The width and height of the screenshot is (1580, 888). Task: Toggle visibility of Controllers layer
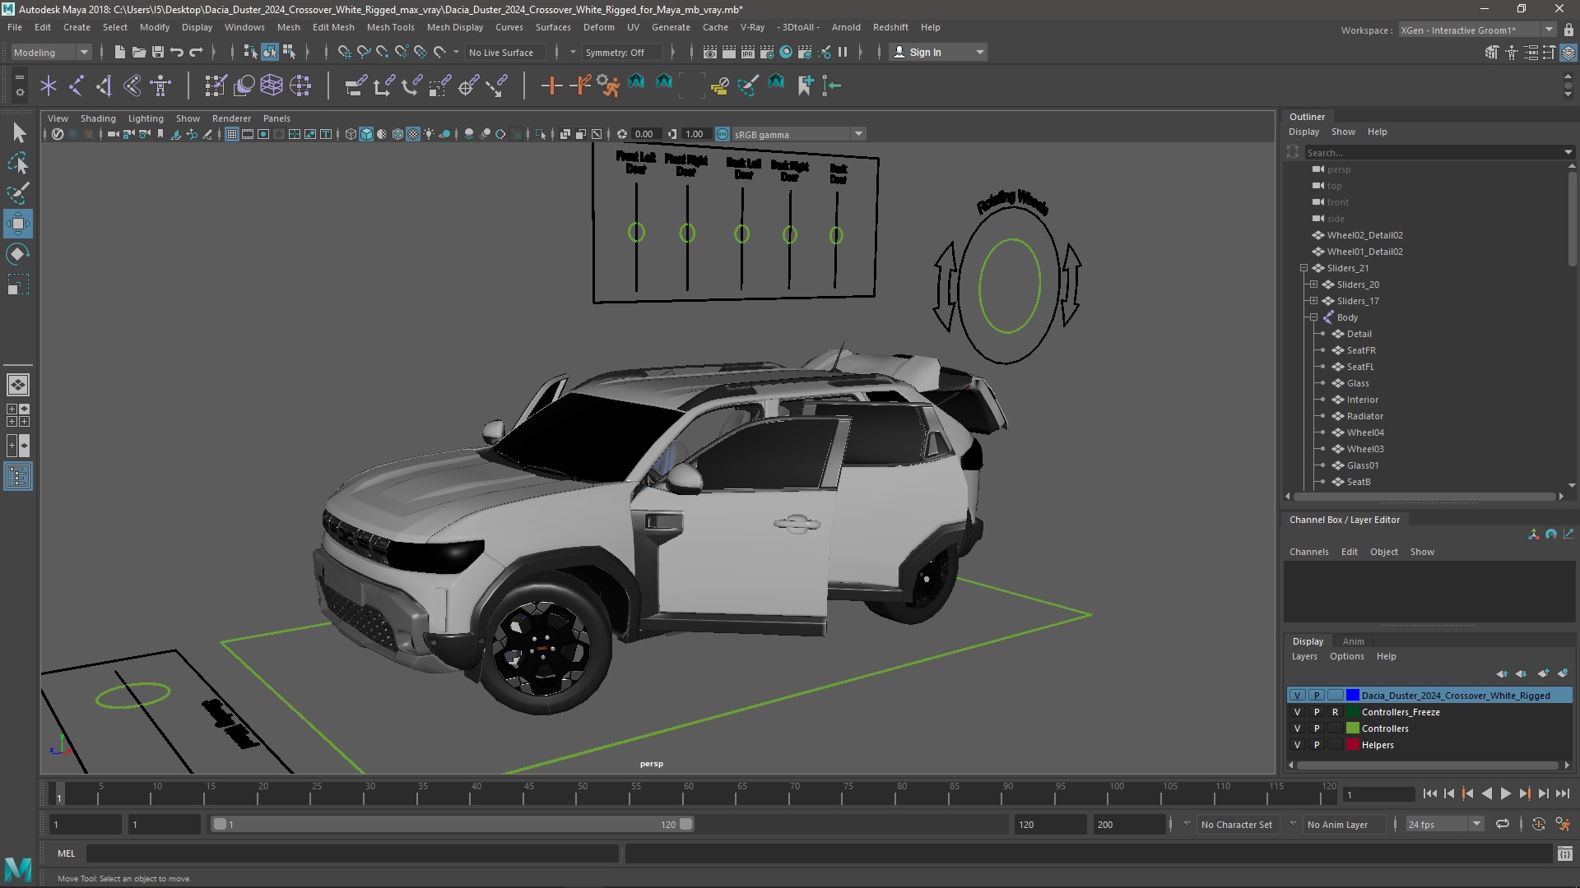[x=1298, y=728]
